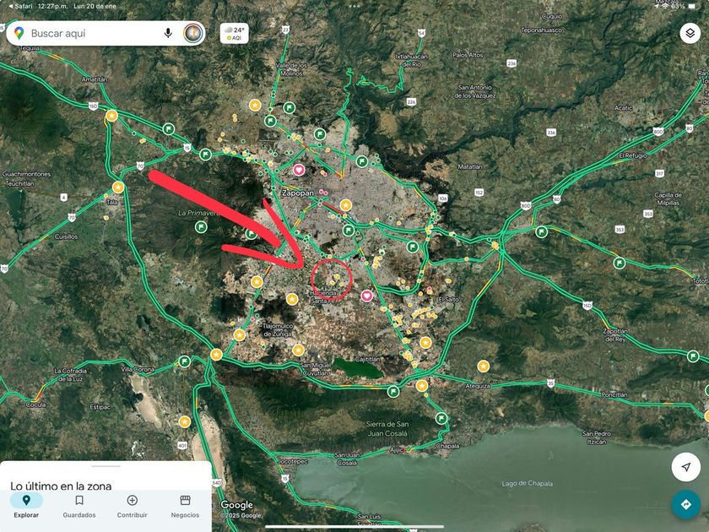709x532 pixels.
Task: Click the Lago de Chapala map label
Action: (527, 484)
